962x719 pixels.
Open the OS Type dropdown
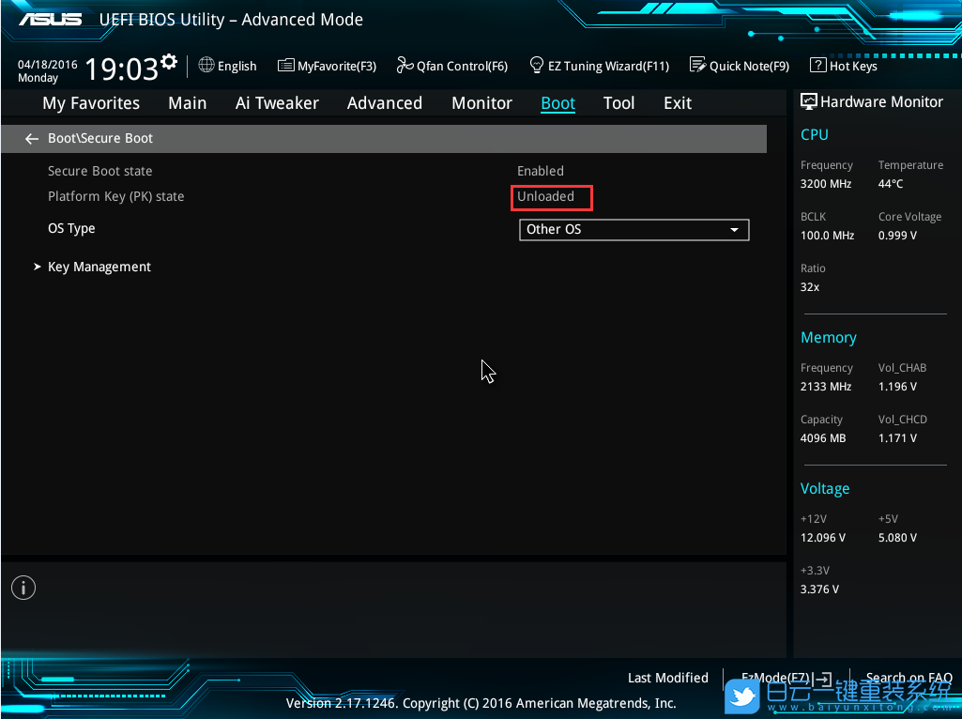pyautogui.click(x=634, y=229)
